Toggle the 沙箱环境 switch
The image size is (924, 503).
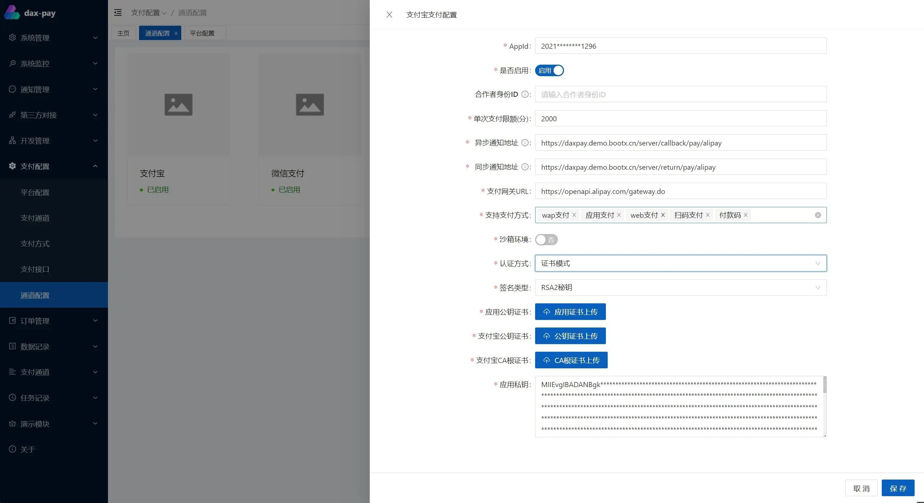coord(546,240)
